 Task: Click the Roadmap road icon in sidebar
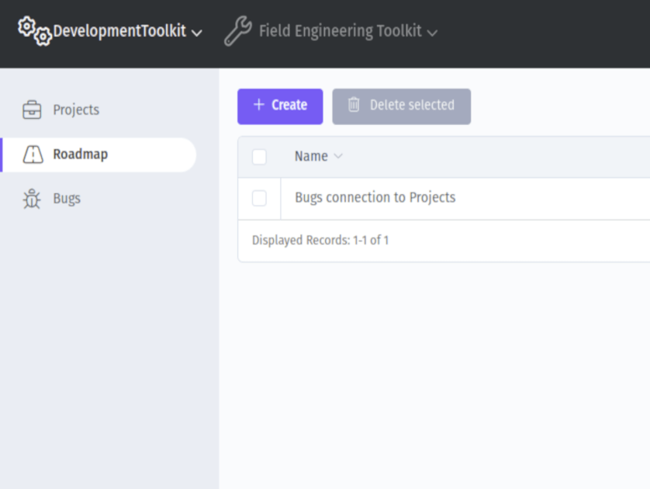pyautogui.click(x=33, y=154)
